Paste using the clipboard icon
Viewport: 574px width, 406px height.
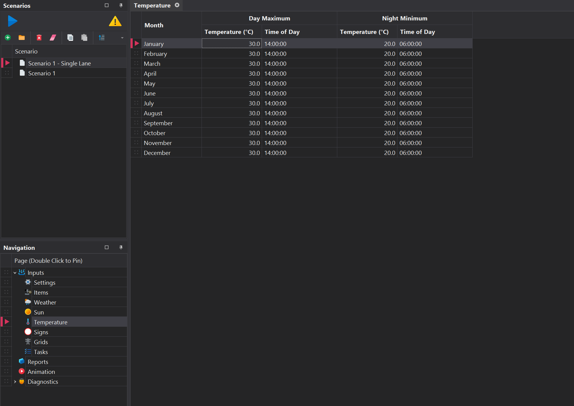coord(84,38)
